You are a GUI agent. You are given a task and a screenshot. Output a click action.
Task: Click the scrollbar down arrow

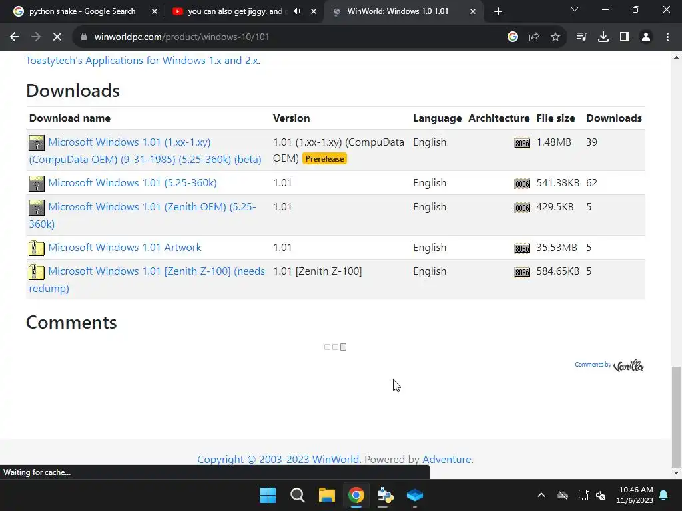click(676, 473)
